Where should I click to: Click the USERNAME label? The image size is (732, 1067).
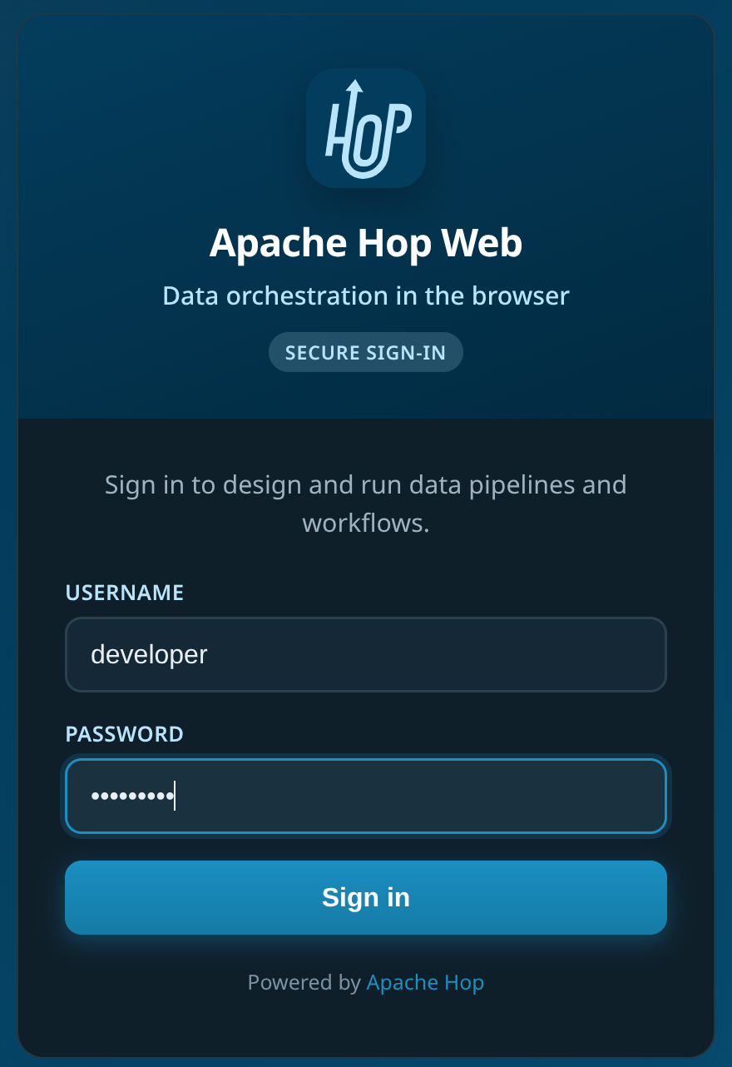[x=125, y=593]
